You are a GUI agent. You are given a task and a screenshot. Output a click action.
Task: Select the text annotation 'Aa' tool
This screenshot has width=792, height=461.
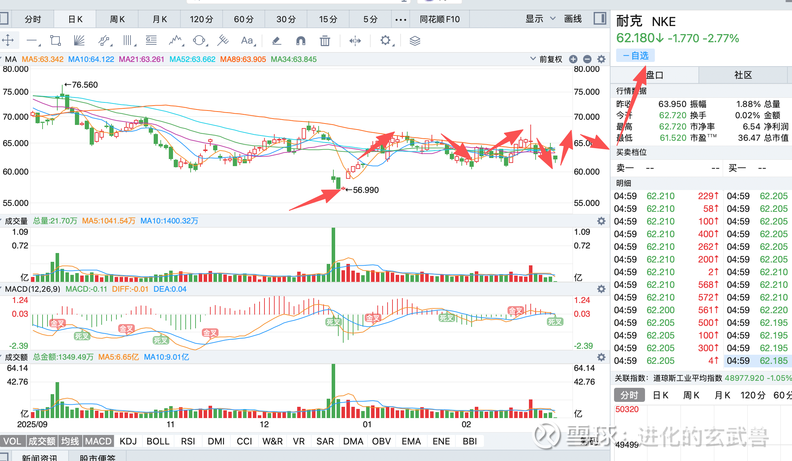point(247,40)
